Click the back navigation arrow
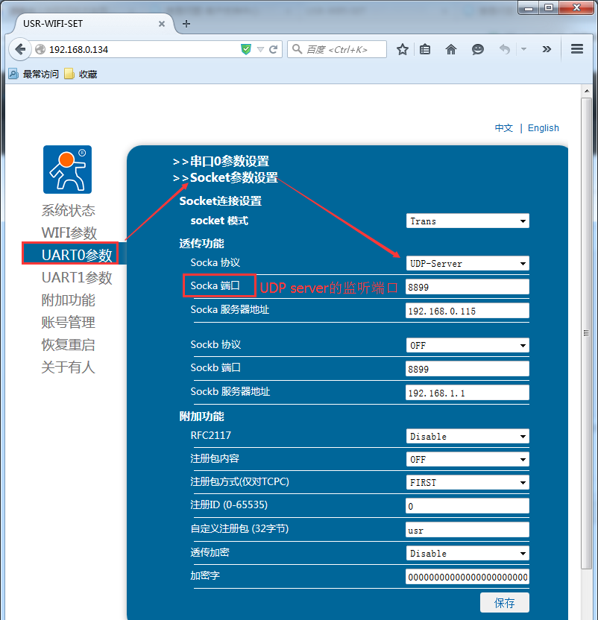 pyautogui.click(x=20, y=49)
